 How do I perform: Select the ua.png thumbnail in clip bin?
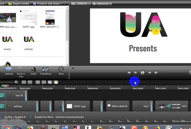8,40
